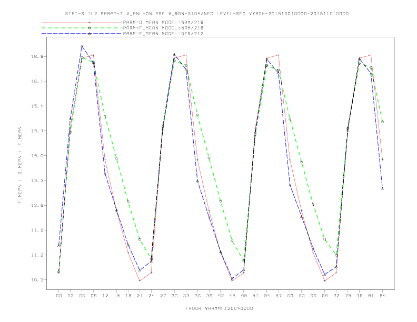417x322 pixels.
Task: Click x-axis tick label 21
Action: [140, 296]
